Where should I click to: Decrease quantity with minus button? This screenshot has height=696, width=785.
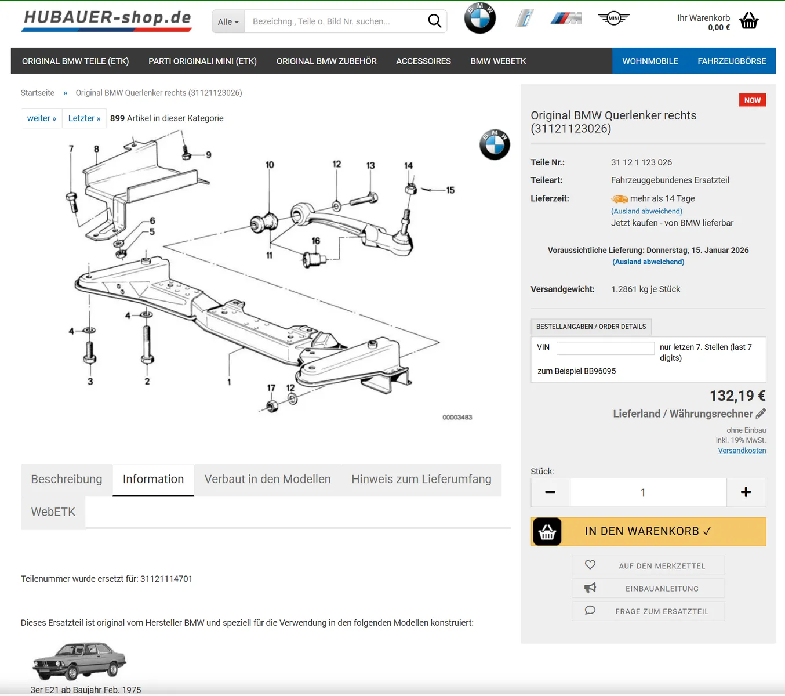tap(550, 492)
